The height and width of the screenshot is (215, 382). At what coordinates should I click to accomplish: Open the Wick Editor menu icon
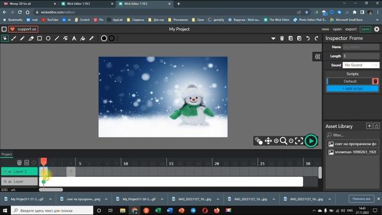[x=4, y=29]
